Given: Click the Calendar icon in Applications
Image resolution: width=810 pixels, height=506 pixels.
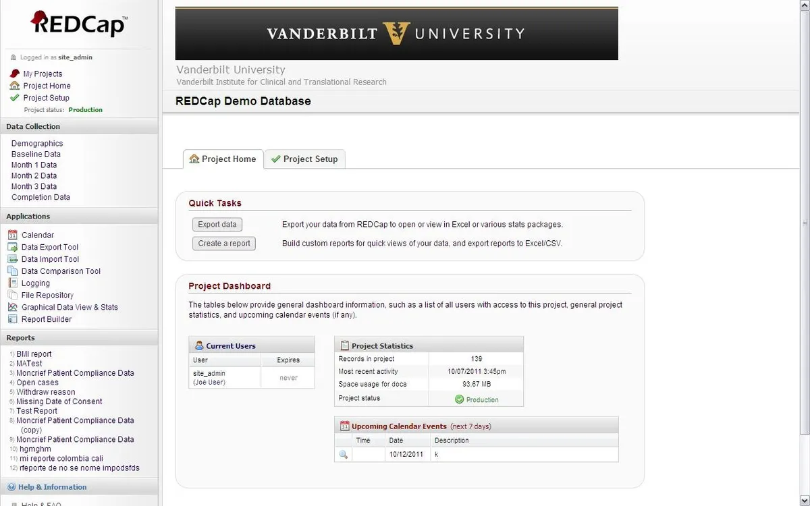Looking at the screenshot, I should [x=13, y=235].
